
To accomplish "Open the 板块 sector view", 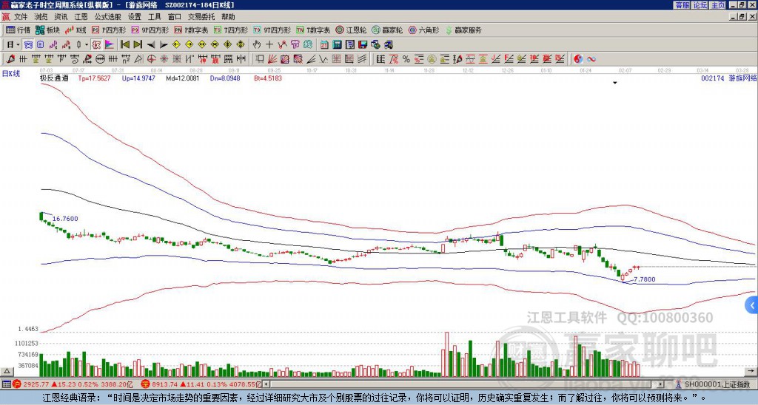I will (48, 30).
